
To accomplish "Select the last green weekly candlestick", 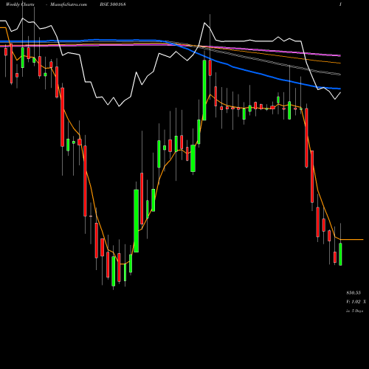I will 340,254.
